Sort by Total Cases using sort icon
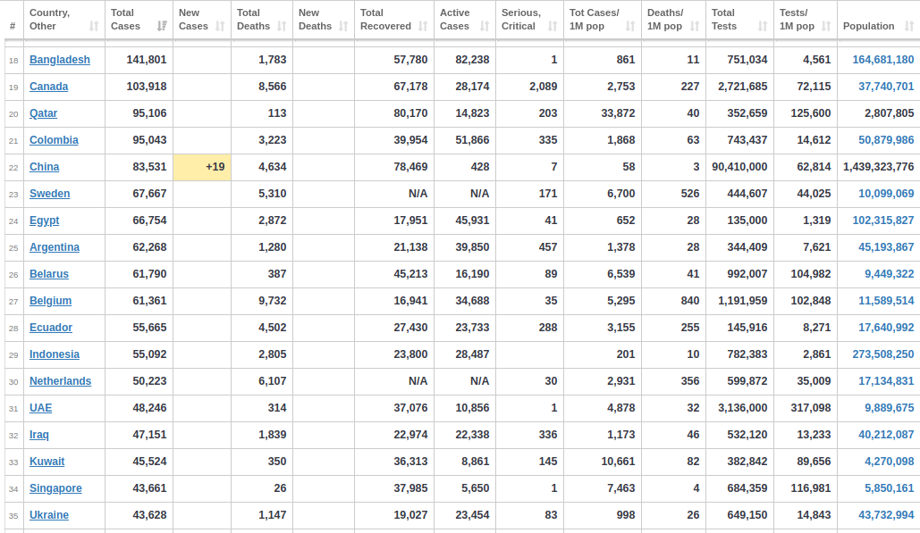The width and height of the screenshot is (920, 533). tap(162, 27)
